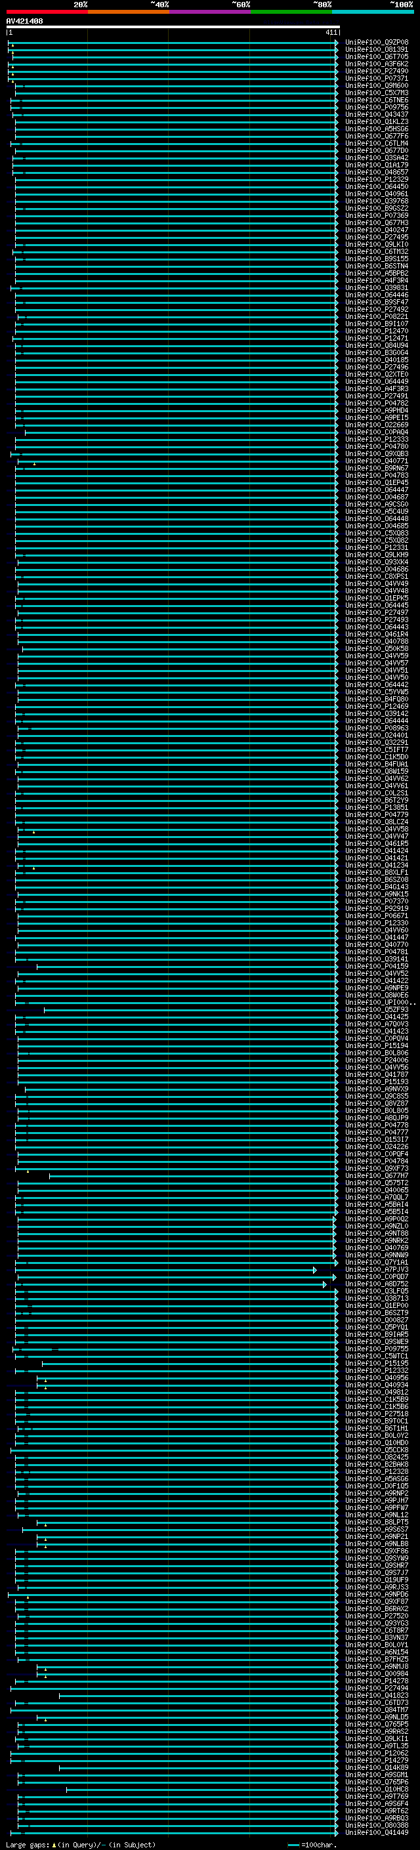Select hit UniRef100_P27495
The image size is (420, 1850).
[x=376, y=237]
